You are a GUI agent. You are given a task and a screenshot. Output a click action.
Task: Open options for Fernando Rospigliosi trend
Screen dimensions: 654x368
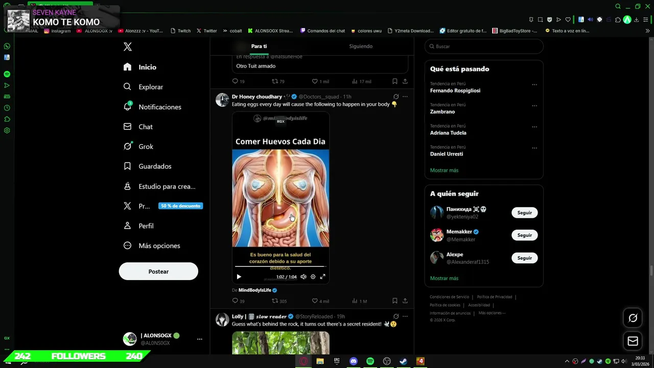[x=534, y=85]
